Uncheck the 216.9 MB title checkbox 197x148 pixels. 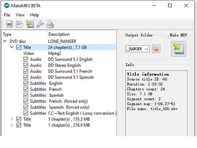(x=19, y=125)
